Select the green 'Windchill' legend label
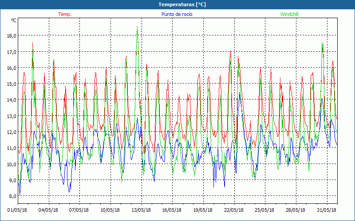This screenshot has height=221, width=355. 289,14
